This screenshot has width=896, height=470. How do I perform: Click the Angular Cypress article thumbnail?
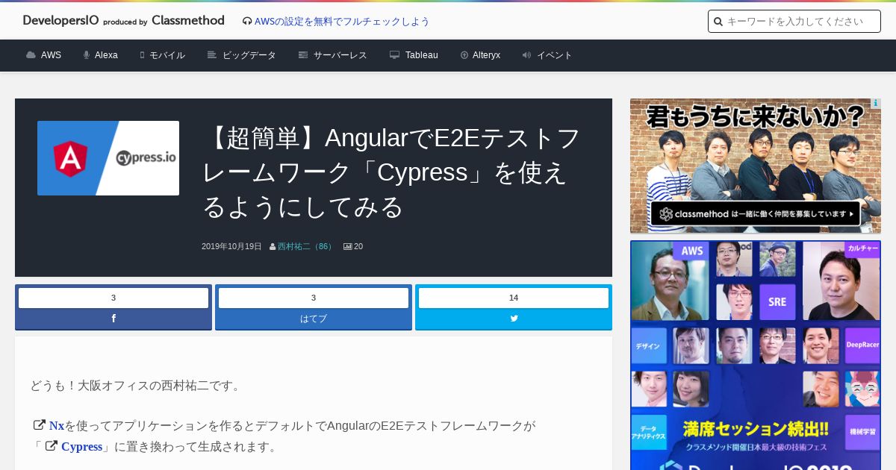click(108, 158)
